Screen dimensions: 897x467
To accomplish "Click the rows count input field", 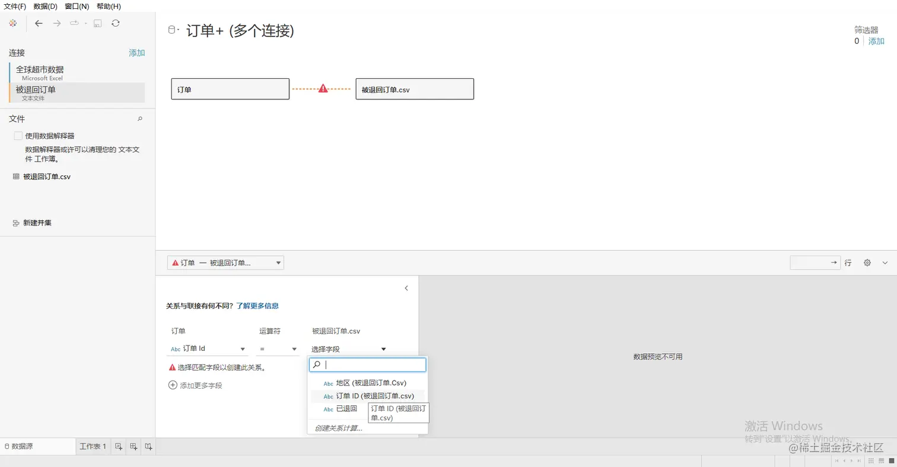I will pos(815,263).
